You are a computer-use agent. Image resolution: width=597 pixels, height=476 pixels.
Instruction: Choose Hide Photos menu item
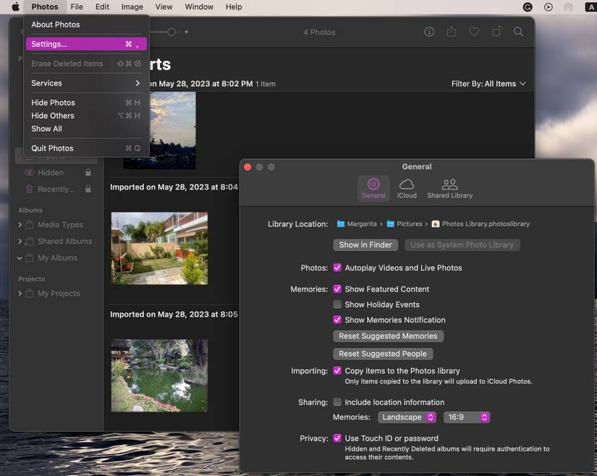click(x=86, y=103)
